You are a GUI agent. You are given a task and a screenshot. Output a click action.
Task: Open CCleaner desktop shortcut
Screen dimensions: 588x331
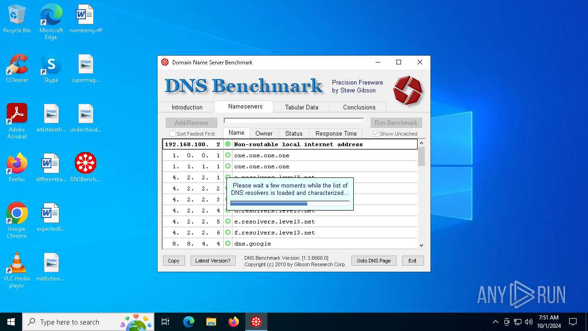(x=17, y=69)
